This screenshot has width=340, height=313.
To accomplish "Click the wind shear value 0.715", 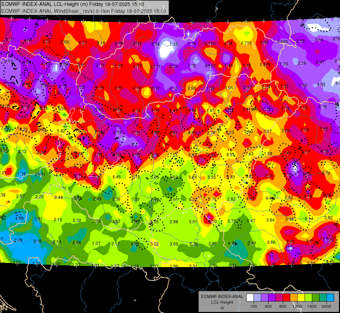I will coord(246,43).
